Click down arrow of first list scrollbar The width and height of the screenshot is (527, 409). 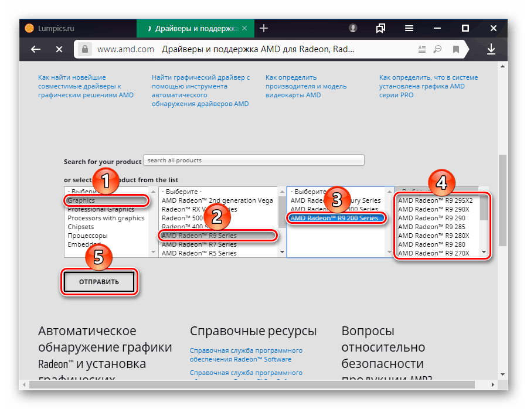(x=153, y=252)
